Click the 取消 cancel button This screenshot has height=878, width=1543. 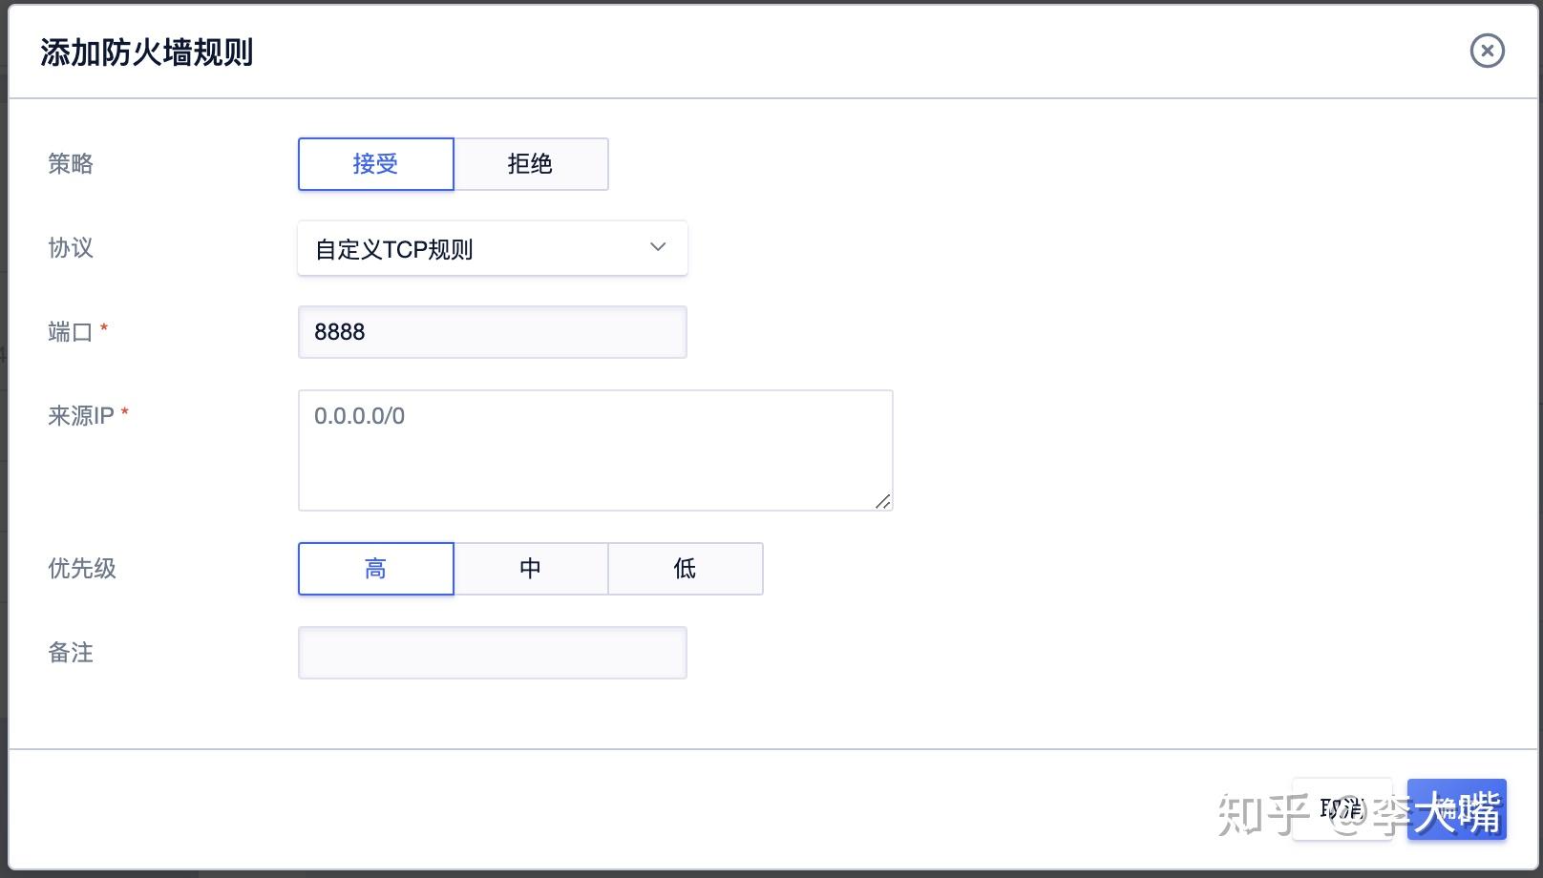[1343, 808]
